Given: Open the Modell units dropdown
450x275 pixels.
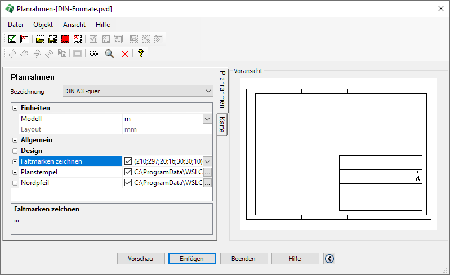Looking at the screenshot, I should click(207, 119).
